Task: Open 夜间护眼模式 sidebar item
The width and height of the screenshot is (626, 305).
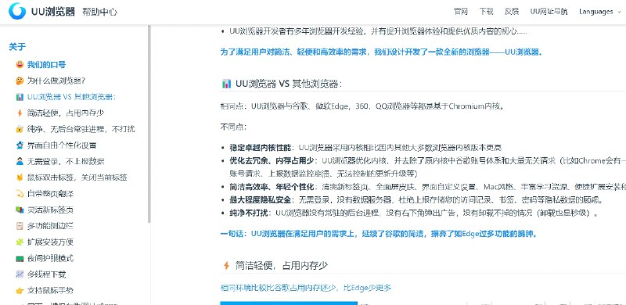Action: (50, 258)
